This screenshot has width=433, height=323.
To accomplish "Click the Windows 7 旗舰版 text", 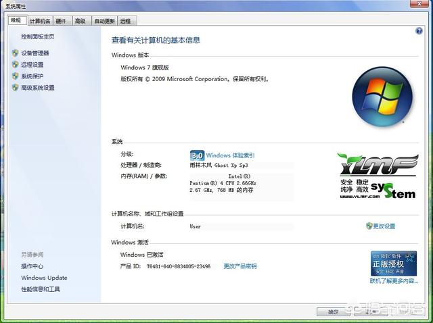I will coord(145,68).
